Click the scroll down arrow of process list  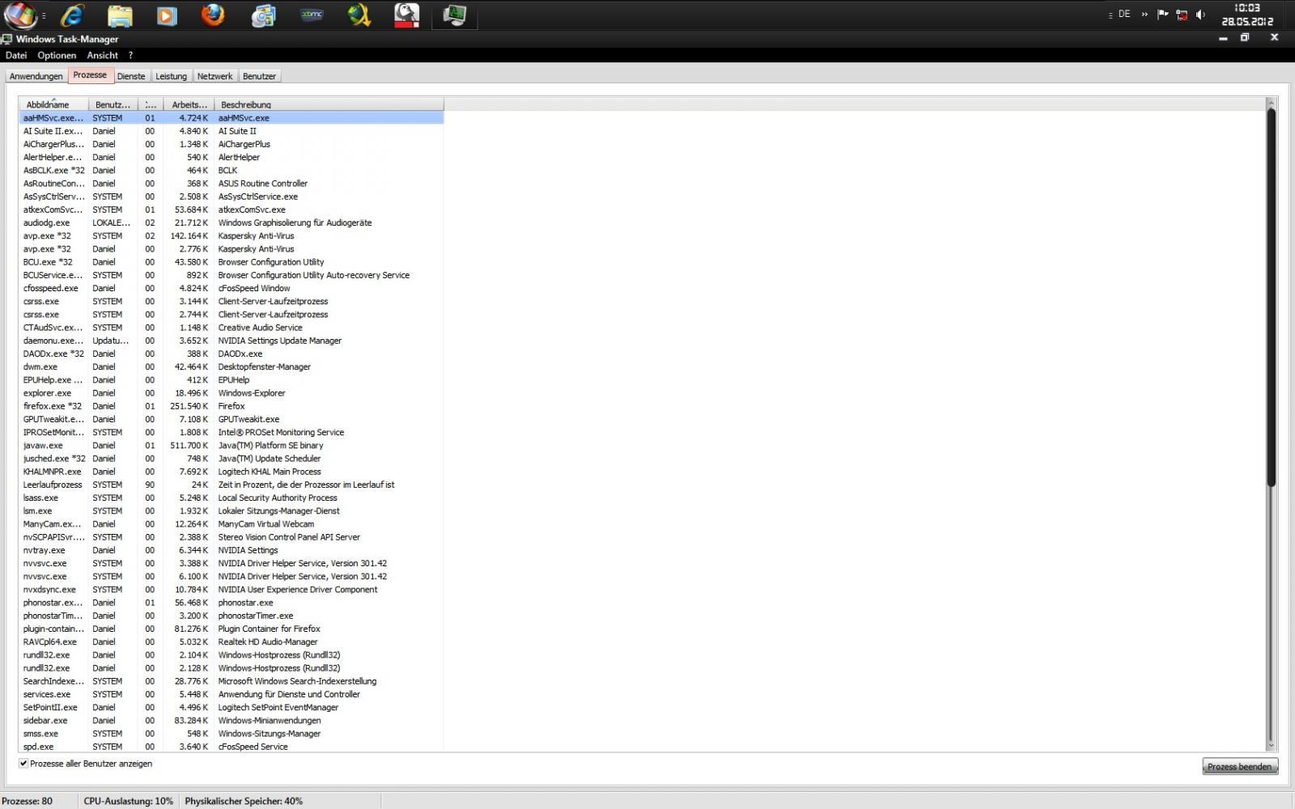click(x=1271, y=746)
